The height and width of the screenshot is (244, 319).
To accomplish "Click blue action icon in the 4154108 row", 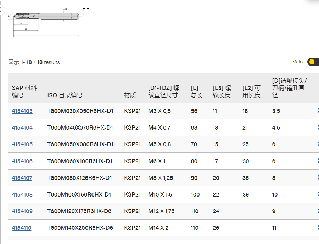I will coord(318,194).
